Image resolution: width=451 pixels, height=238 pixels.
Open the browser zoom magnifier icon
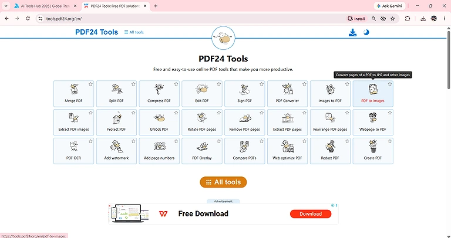click(x=373, y=19)
